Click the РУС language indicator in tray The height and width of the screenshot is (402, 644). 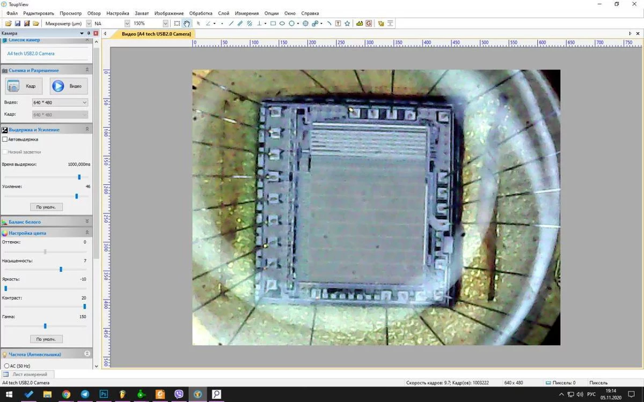click(x=591, y=394)
